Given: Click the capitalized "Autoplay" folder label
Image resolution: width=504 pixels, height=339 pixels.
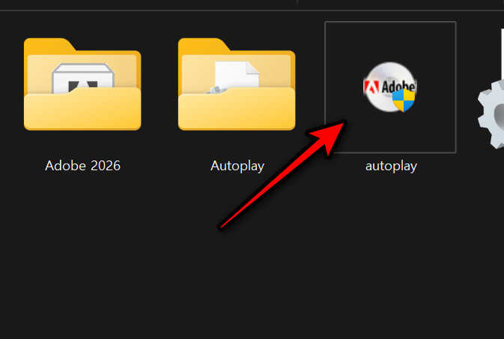Looking at the screenshot, I should click(237, 166).
